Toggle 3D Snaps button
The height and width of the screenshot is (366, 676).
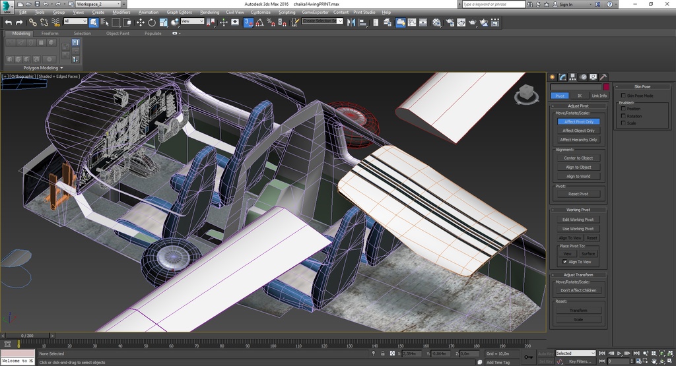pyautogui.click(x=248, y=22)
